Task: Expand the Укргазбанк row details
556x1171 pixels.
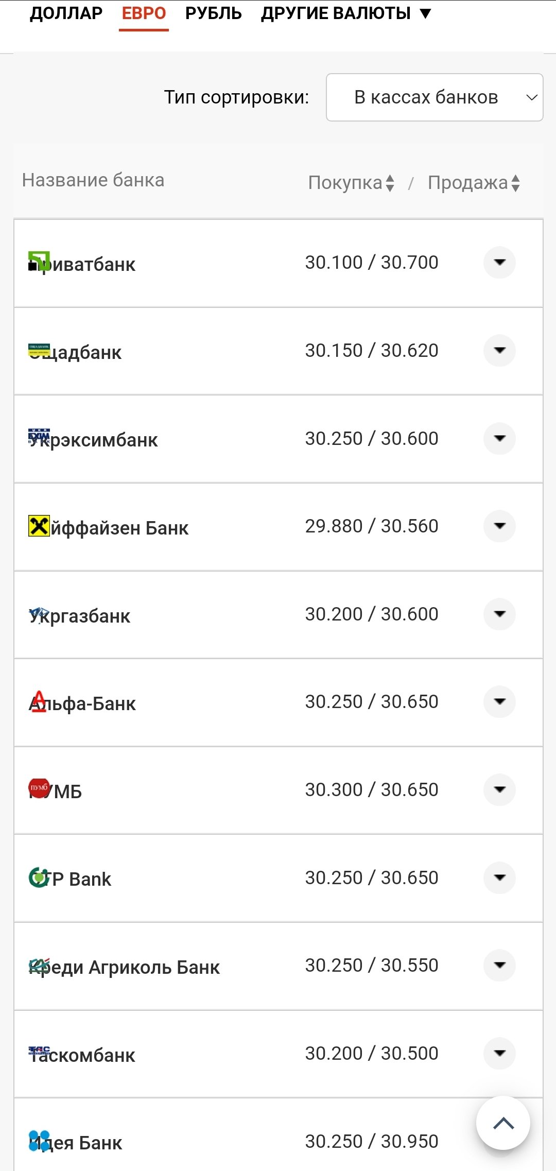Action: click(x=499, y=614)
